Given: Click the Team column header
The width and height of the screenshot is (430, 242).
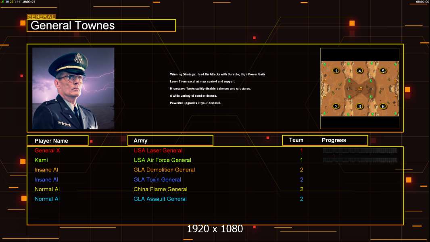Looking at the screenshot, I should pos(296,140).
